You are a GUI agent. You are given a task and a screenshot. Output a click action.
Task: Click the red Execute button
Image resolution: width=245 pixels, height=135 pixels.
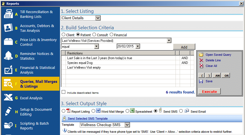(209, 91)
